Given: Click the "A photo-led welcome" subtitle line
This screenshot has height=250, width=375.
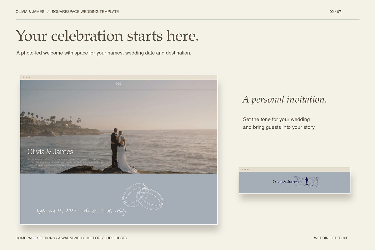Looking at the screenshot, I should tap(104, 53).
